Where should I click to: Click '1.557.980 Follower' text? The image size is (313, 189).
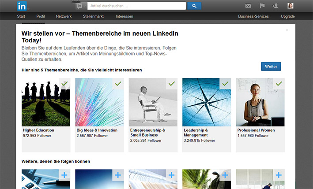[x=253, y=136]
